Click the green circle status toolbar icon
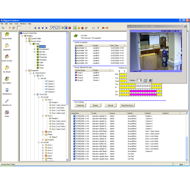The width and height of the screenshot is (190, 190). (x=75, y=28)
